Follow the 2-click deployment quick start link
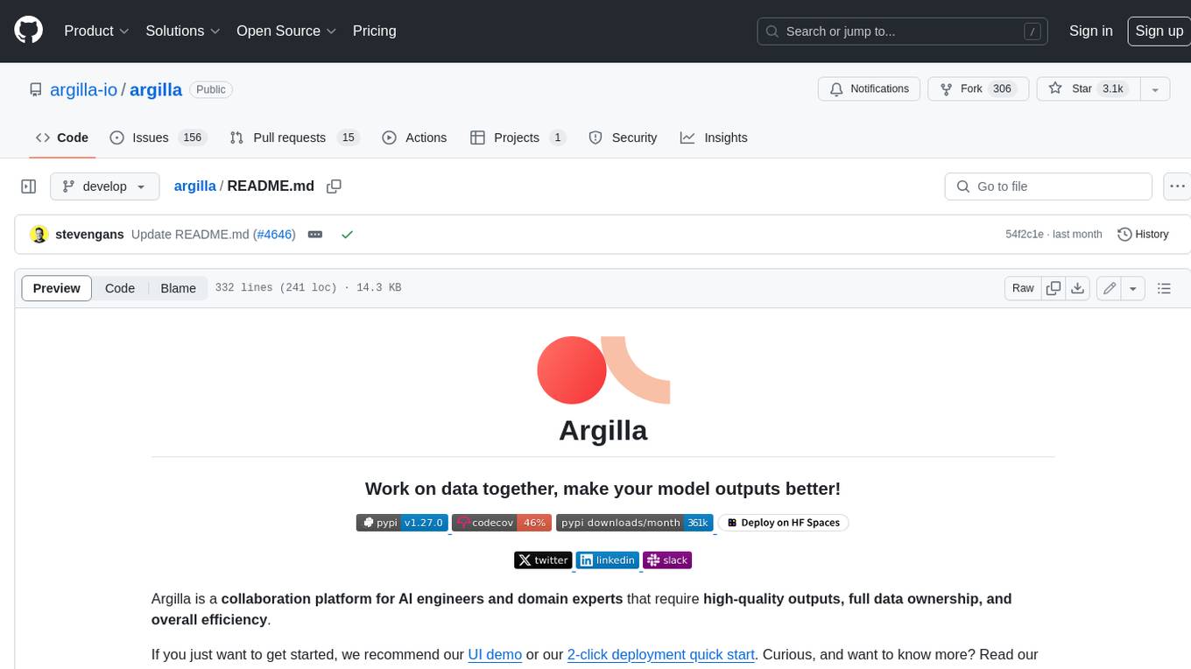1191x669 pixels. click(661, 654)
